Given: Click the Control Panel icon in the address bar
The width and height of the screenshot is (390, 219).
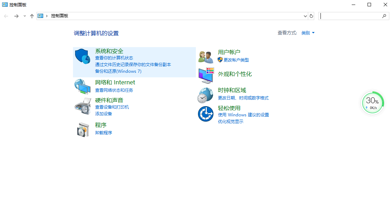Looking at the screenshot, I should pyautogui.click(x=40, y=16).
